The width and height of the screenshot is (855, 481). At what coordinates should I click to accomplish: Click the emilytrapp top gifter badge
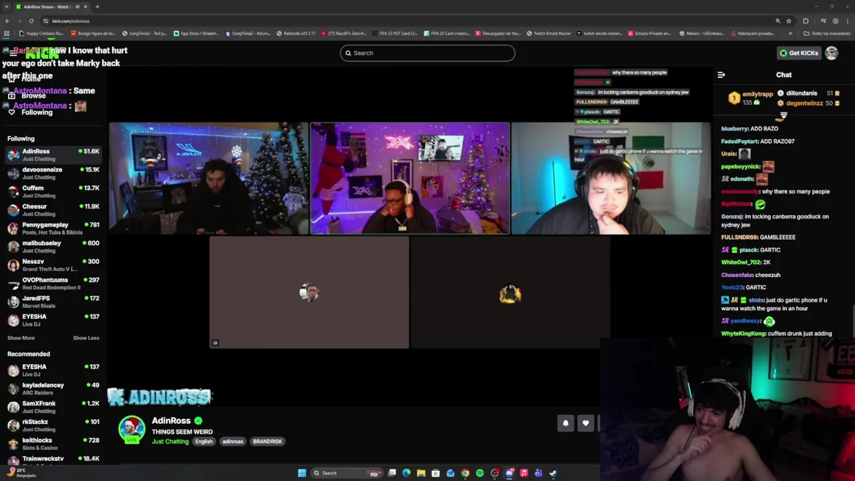pyautogui.click(x=734, y=98)
